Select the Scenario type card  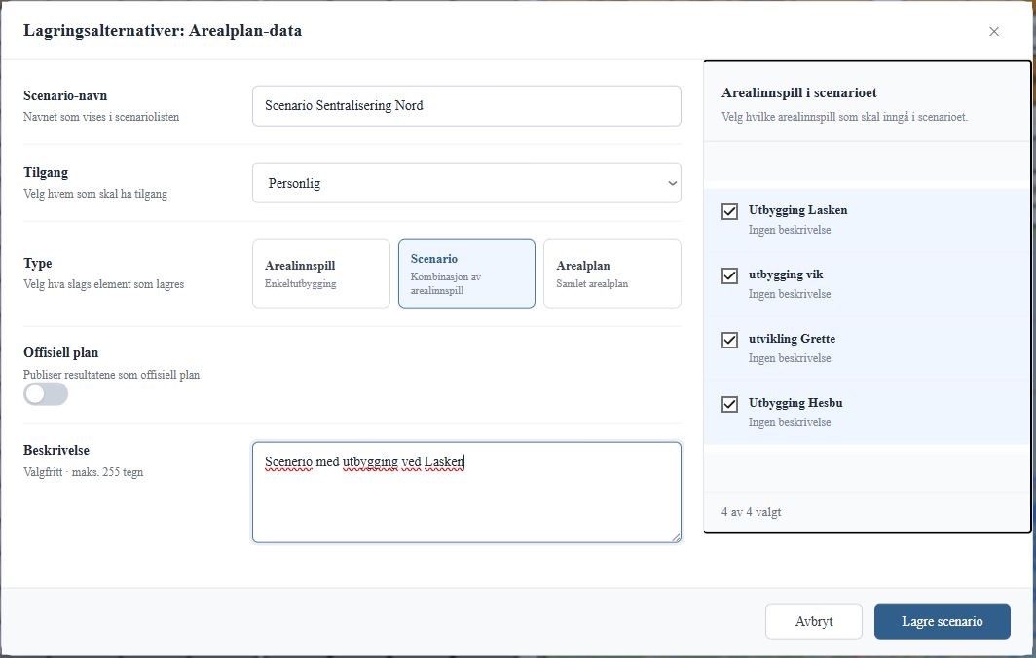[466, 274]
